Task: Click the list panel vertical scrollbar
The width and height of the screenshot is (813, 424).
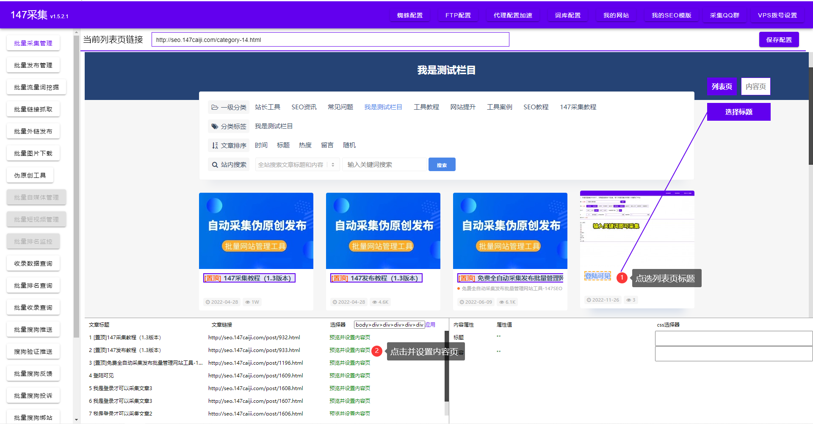Action: tap(446, 366)
